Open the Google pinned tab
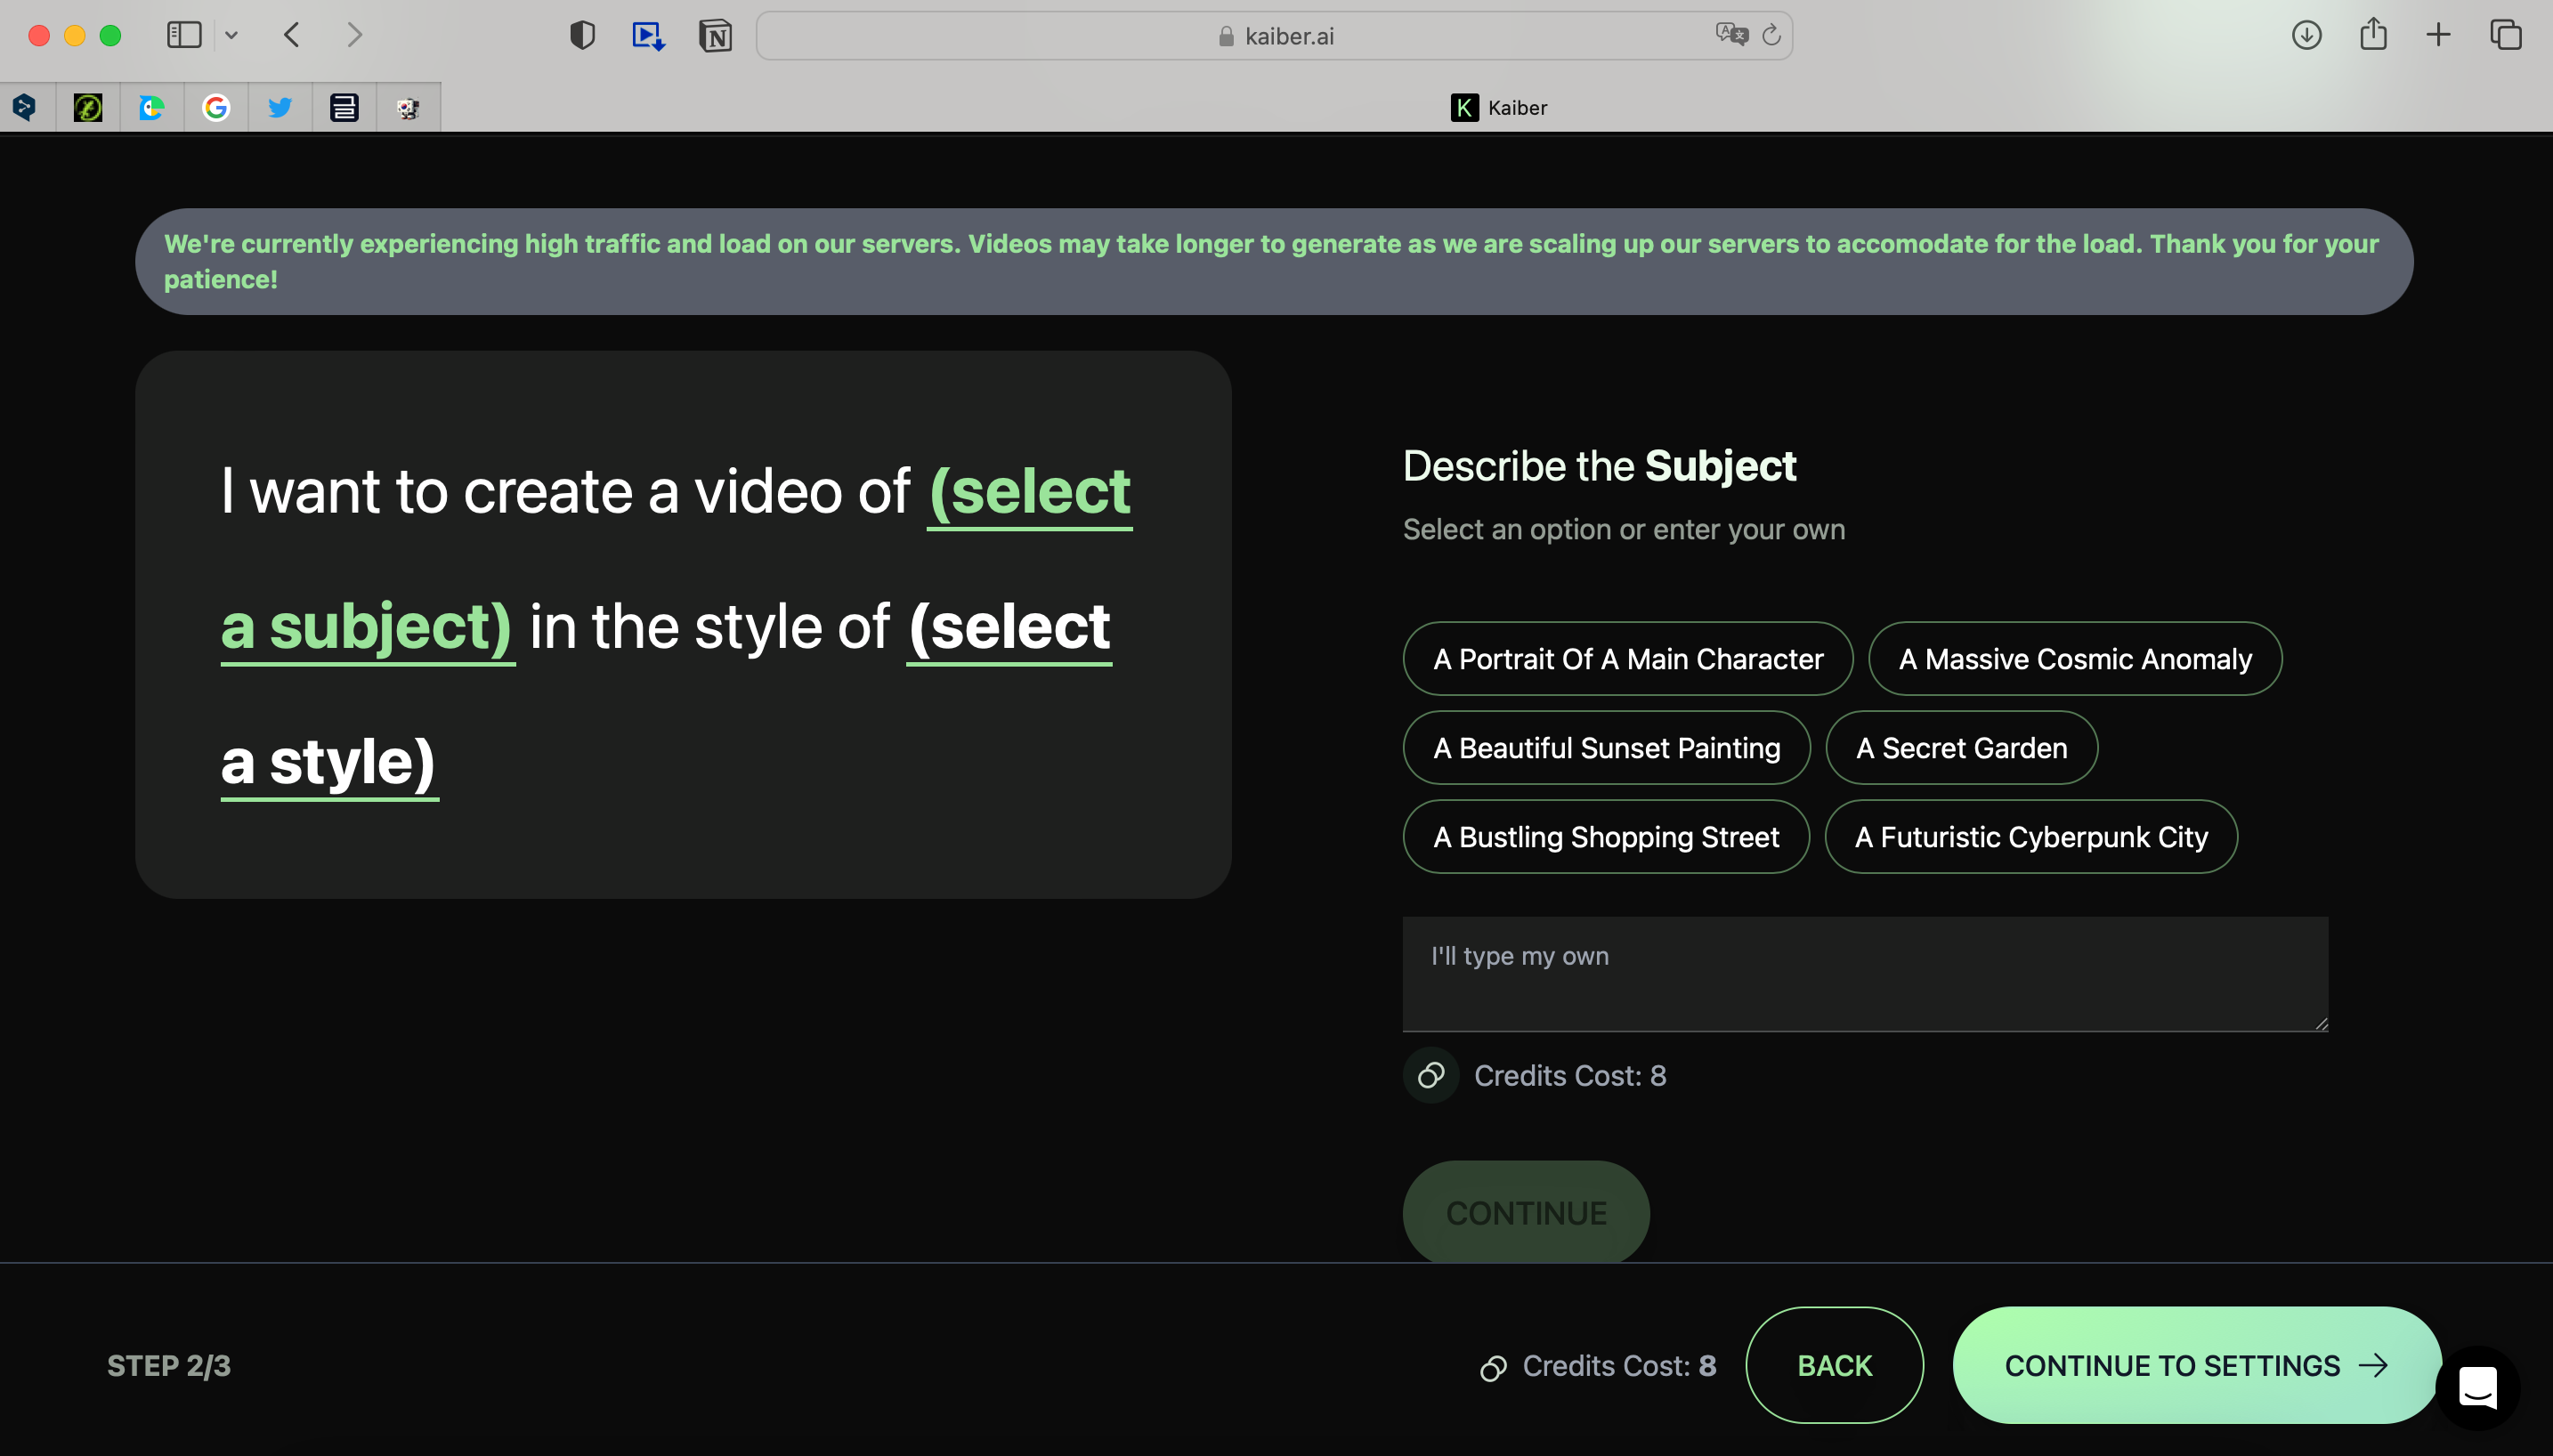The height and width of the screenshot is (1456, 2553). 216,107
